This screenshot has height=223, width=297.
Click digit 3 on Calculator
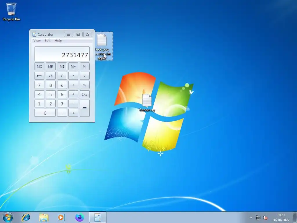pyautogui.click(x=62, y=104)
